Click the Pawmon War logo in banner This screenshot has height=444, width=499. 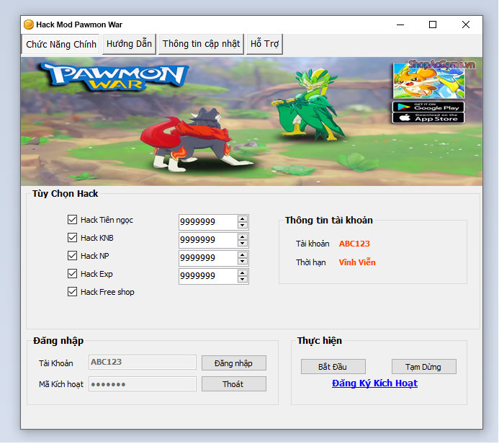coord(116,76)
